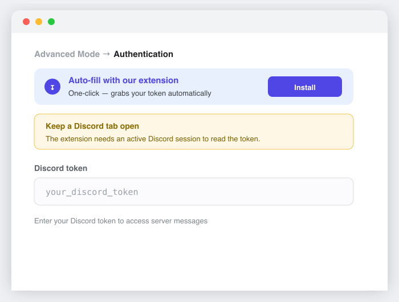Click the round extension download icon

[x=52, y=87]
